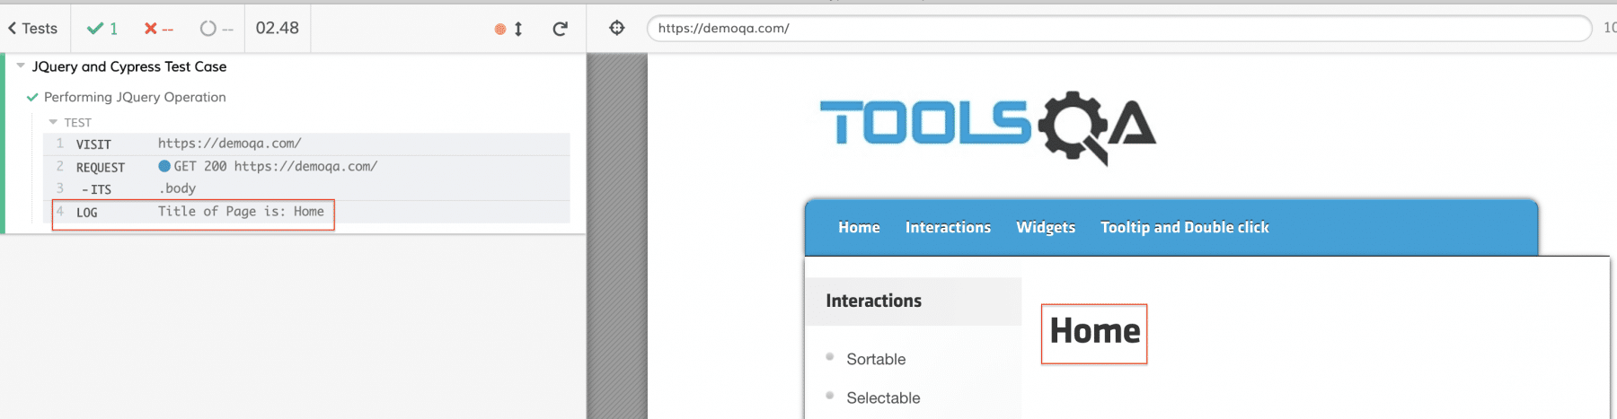
Task: Open the Widgets menu item
Action: (x=1046, y=227)
